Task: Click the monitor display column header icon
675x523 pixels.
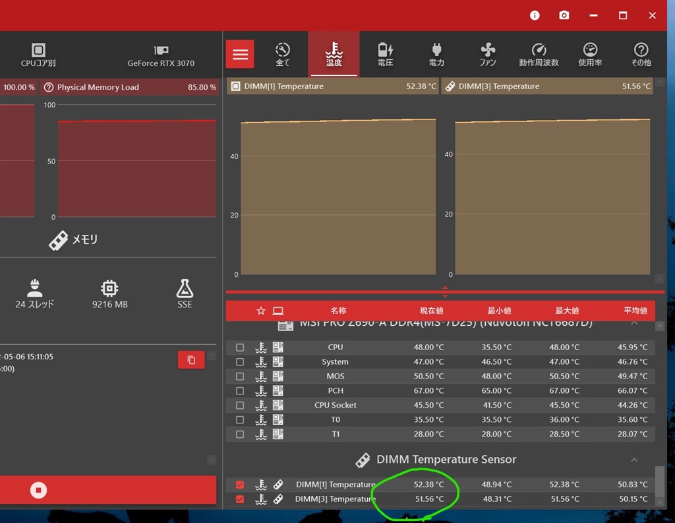Action: pos(278,311)
